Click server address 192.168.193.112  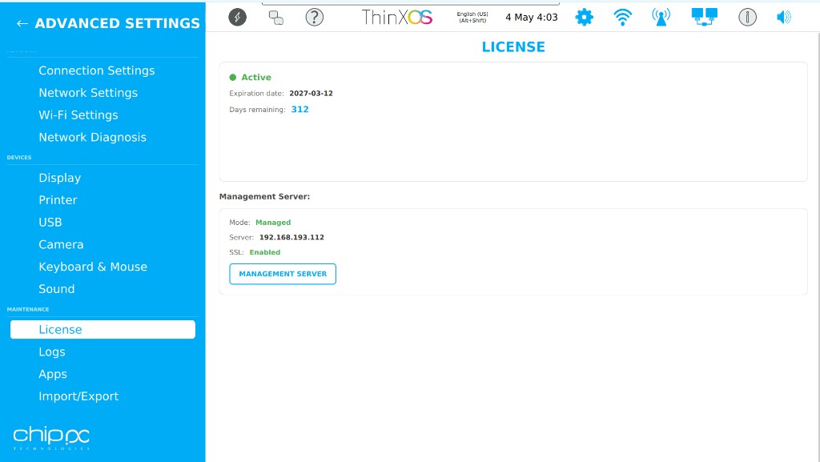coord(291,237)
